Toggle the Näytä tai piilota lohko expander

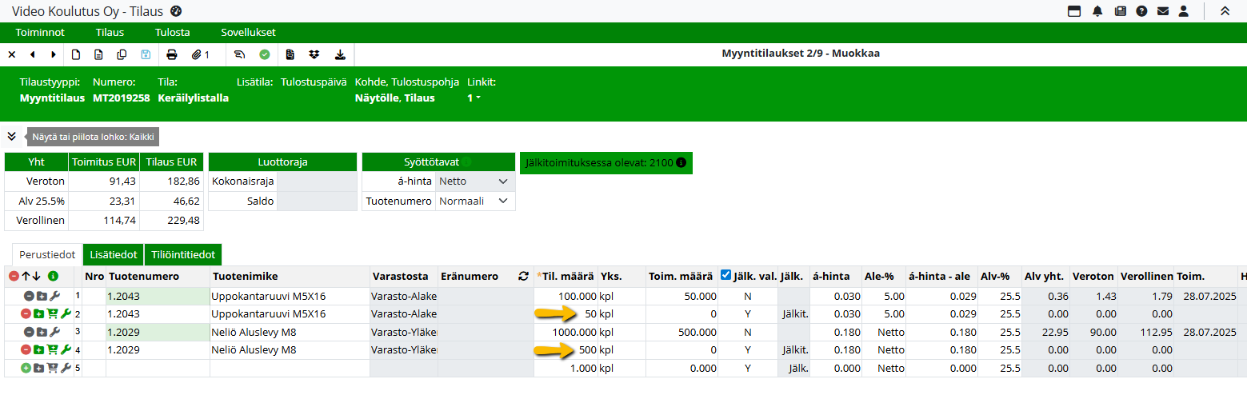pos(12,136)
